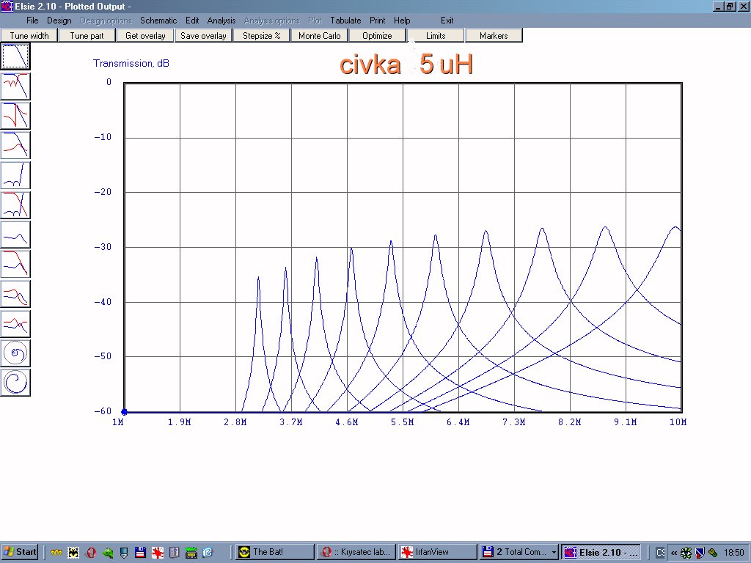Click the green arrow quick launch icon
The width and height of the screenshot is (751, 563).
tap(107, 553)
